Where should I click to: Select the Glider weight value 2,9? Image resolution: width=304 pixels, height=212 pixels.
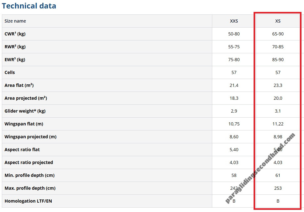click(x=234, y=111)
